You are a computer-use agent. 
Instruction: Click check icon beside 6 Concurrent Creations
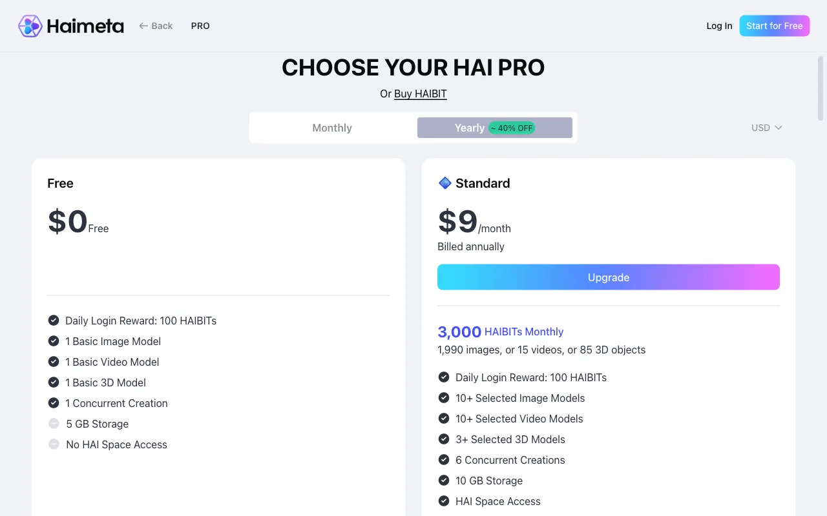pyautogui.click(x=444, y=460)
